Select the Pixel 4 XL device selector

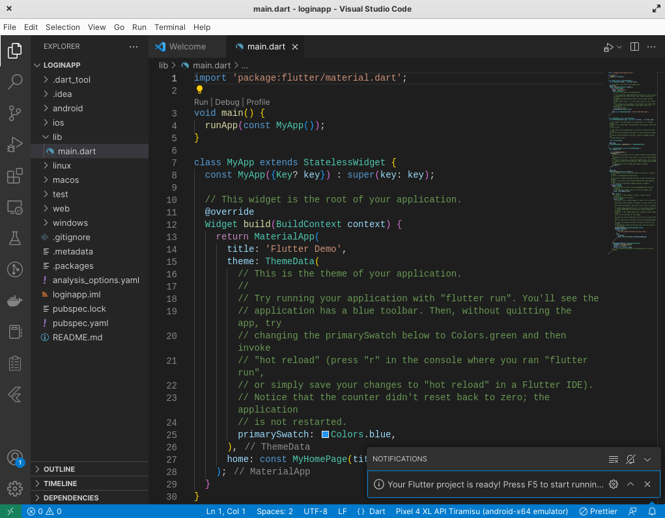[x=481, y=511]
